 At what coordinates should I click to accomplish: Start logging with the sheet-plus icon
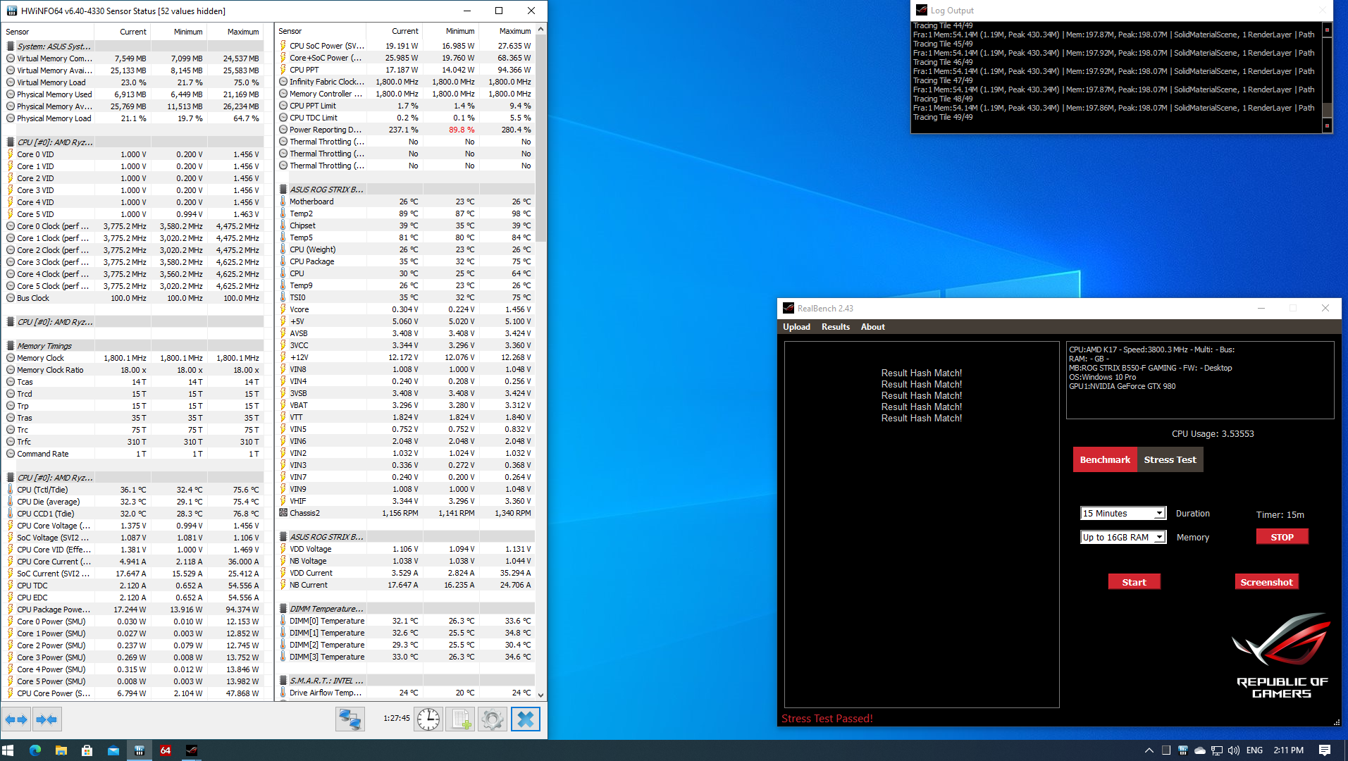460,719
